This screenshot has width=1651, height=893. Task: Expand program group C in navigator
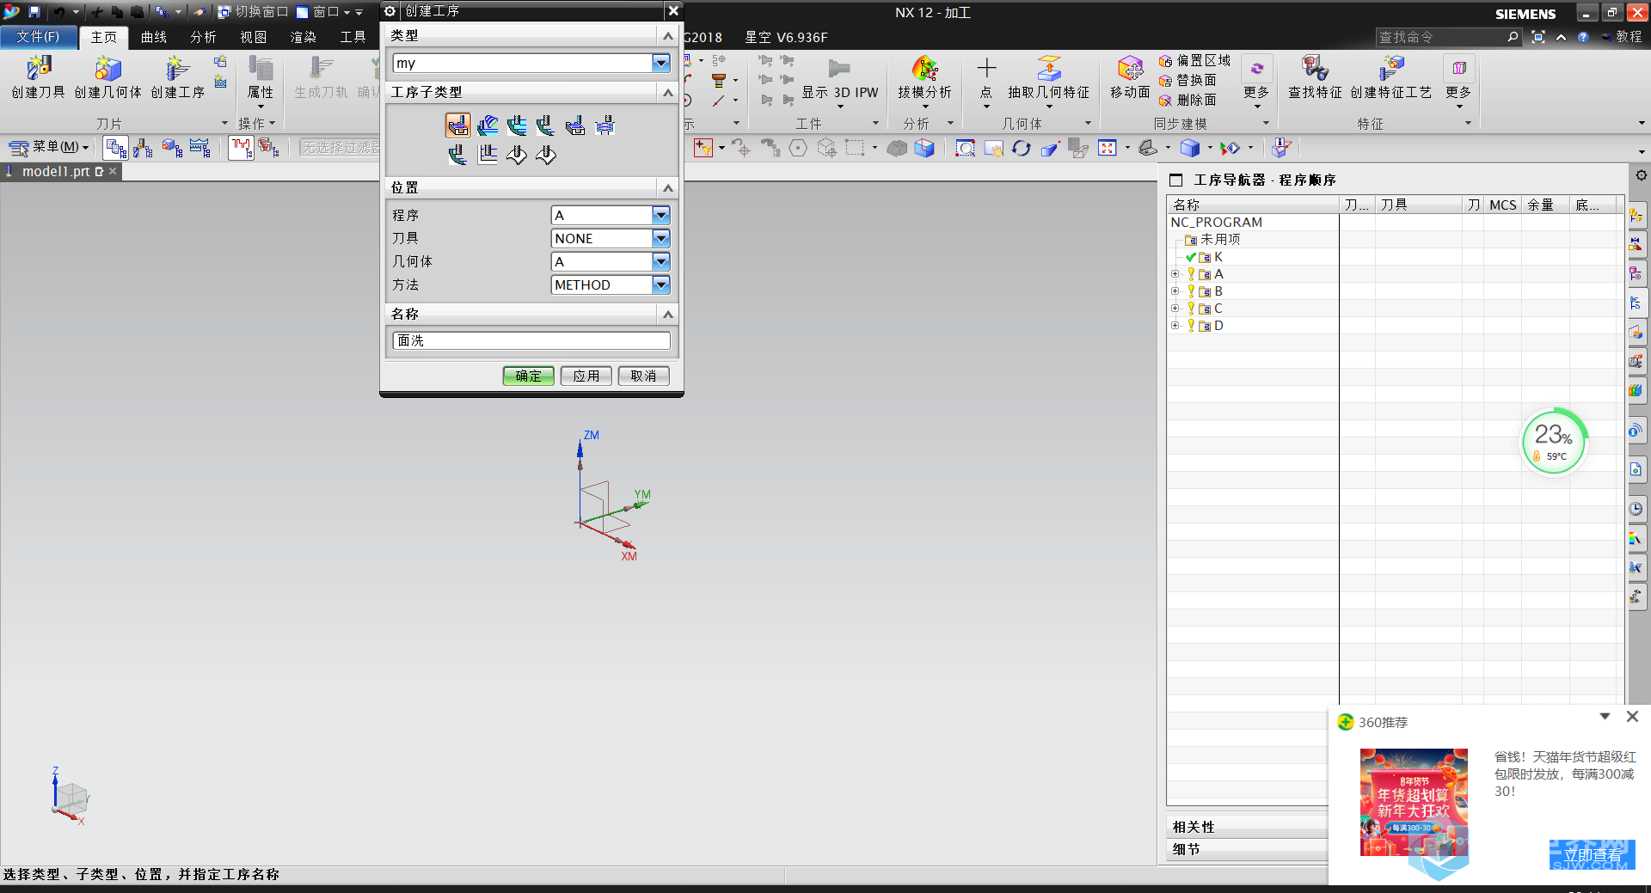click(x=1175, y=309)
